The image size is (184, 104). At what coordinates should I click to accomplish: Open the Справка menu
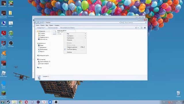pos(57,25)
